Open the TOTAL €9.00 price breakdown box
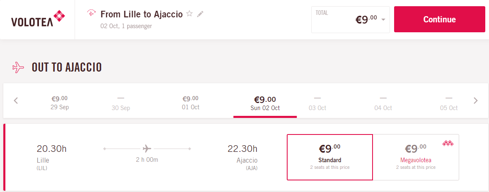The width and height of the screenshot is (489, 192). click(x=351, y=19)
